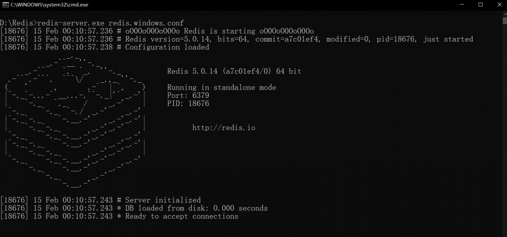Viewport: 507px width, 237px height.
Task: Click the http://redis.io URL text
Action: tap(224, 128)
